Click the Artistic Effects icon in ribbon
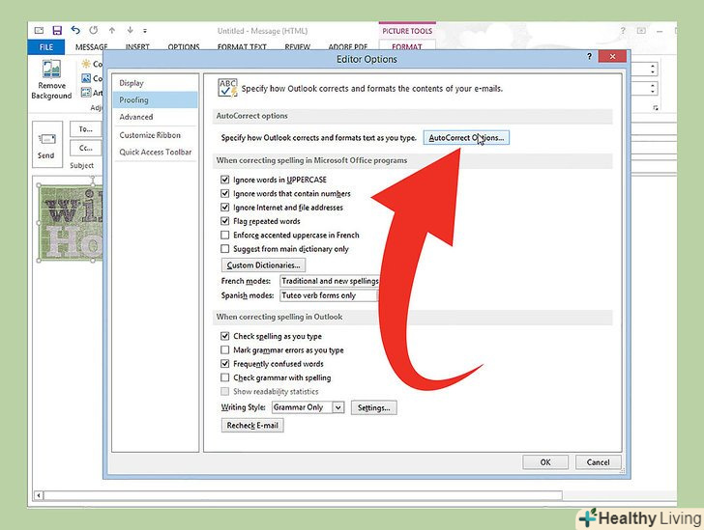This screenshot has height=530, width=704. click(86, 93)
